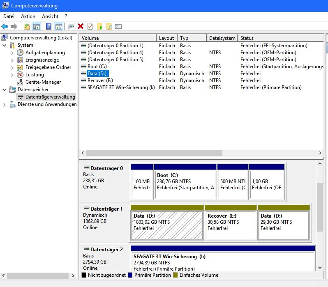Image resolution: width=328 pixels, height=287 pixels.
Task: Select SEAGATE 3T Win-Sicherung (I:) list row
Action: coord(201,87)
